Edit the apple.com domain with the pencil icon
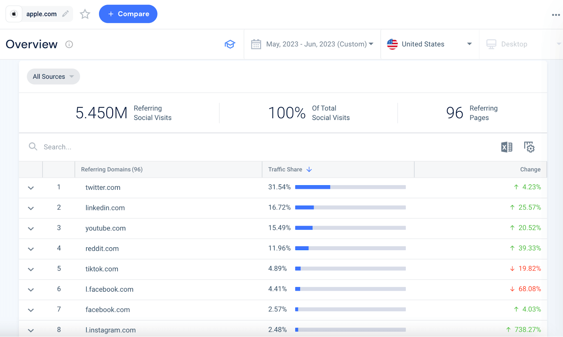The width and height of the screenshot is (563, 337). point(65,14)
